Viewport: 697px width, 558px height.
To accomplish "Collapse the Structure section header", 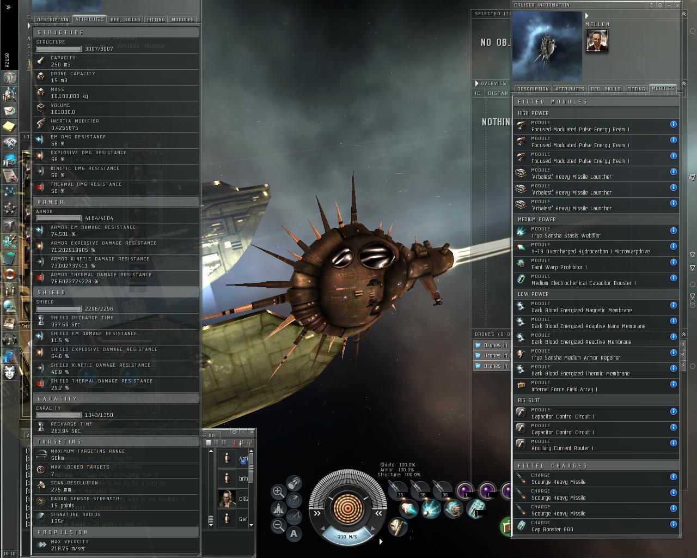I will pos(116,33).
